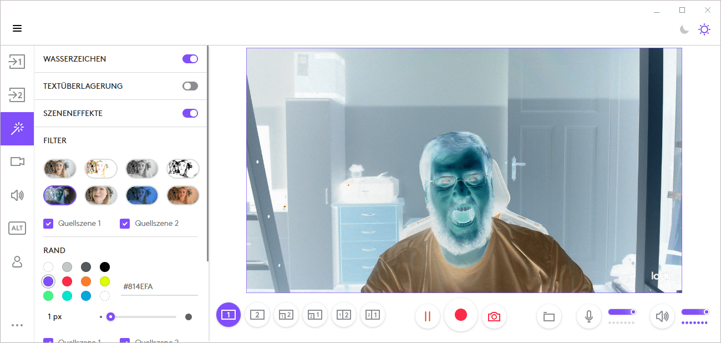Switch to light theme sun icon
Viewport: 721px width, 343px height.
point(704,29)
